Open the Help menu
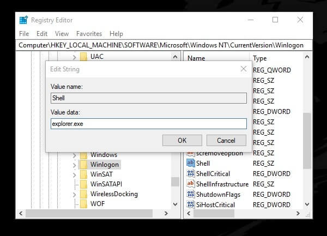327x236 pixels. (x=116, y=34)
